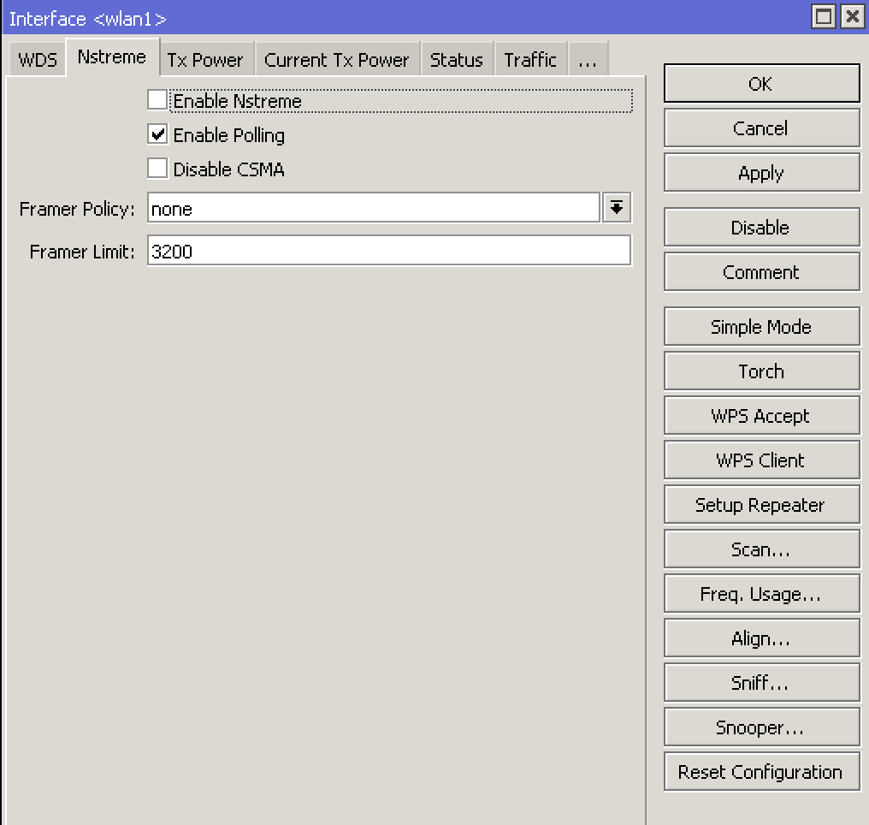The width and height of the screenshot is (869, 825).
Task: Maximize the Interface wlan1 window
Action: [x=824, y=16]
